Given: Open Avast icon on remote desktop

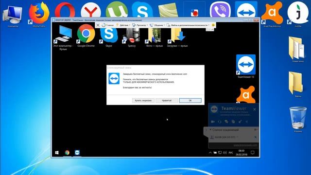Looking at the screenshot, I should tap(246, 94).
